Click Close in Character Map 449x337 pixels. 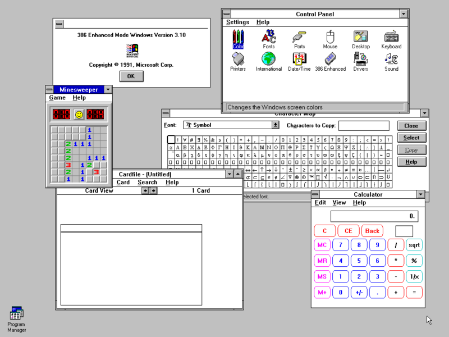[x=411, y=126]
